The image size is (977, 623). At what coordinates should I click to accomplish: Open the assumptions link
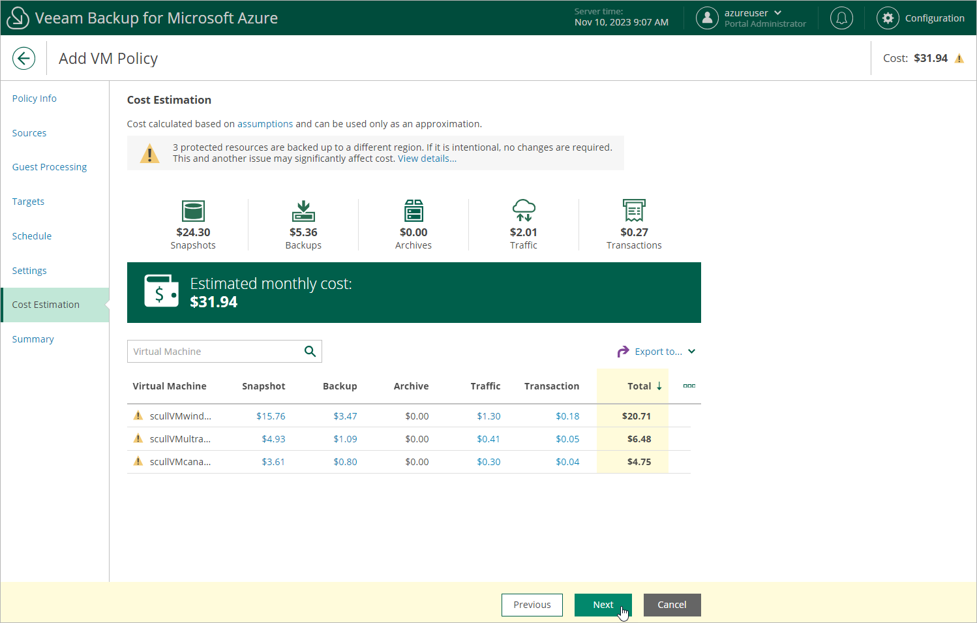click(265, 124)
